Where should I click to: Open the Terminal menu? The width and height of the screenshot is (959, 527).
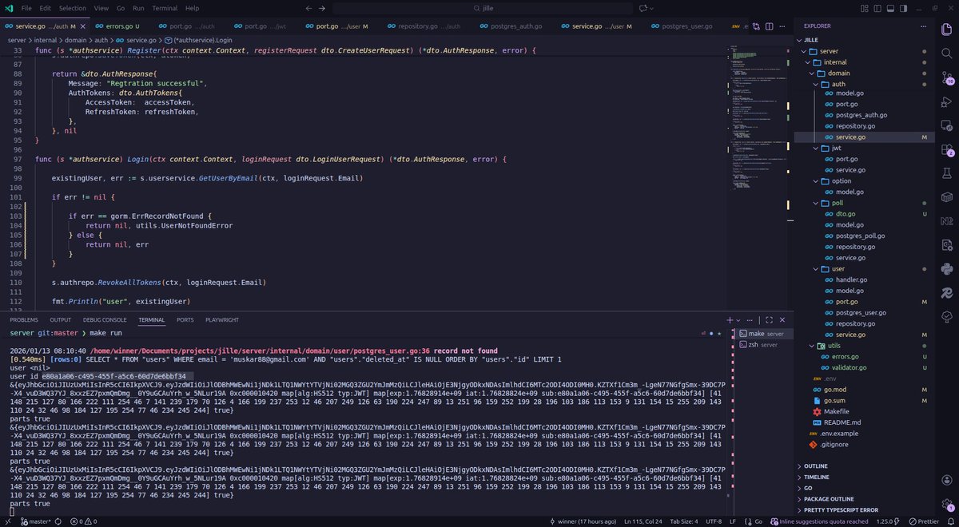point(165,8)
